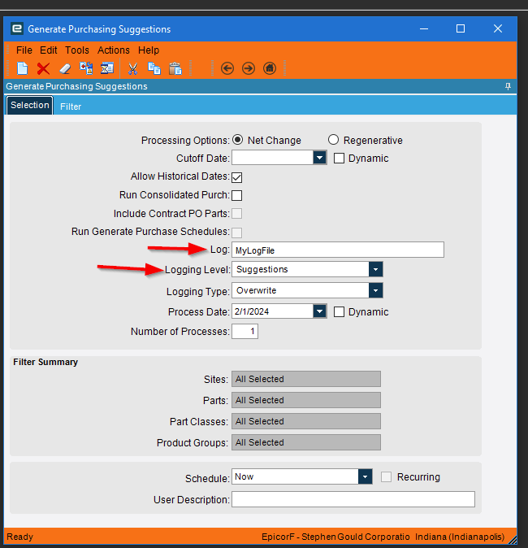The height and width of the screenshot is (548, 528).
Task: Click the Number of Processes field
Action: coord(245,331)
